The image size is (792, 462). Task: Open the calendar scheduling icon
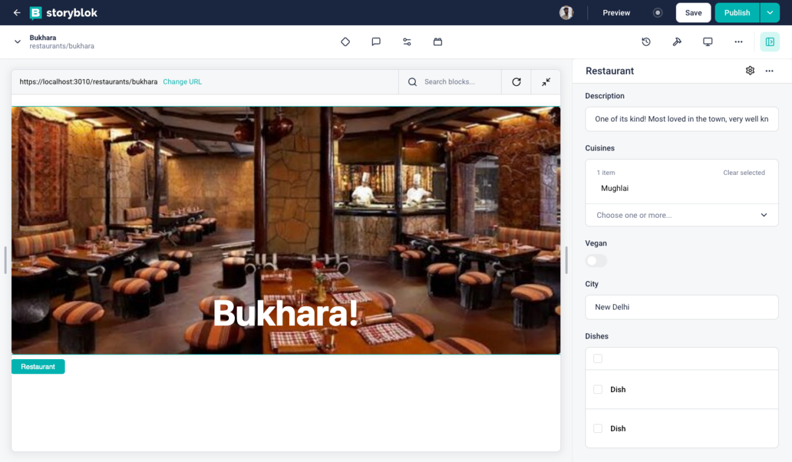(438, 42)
